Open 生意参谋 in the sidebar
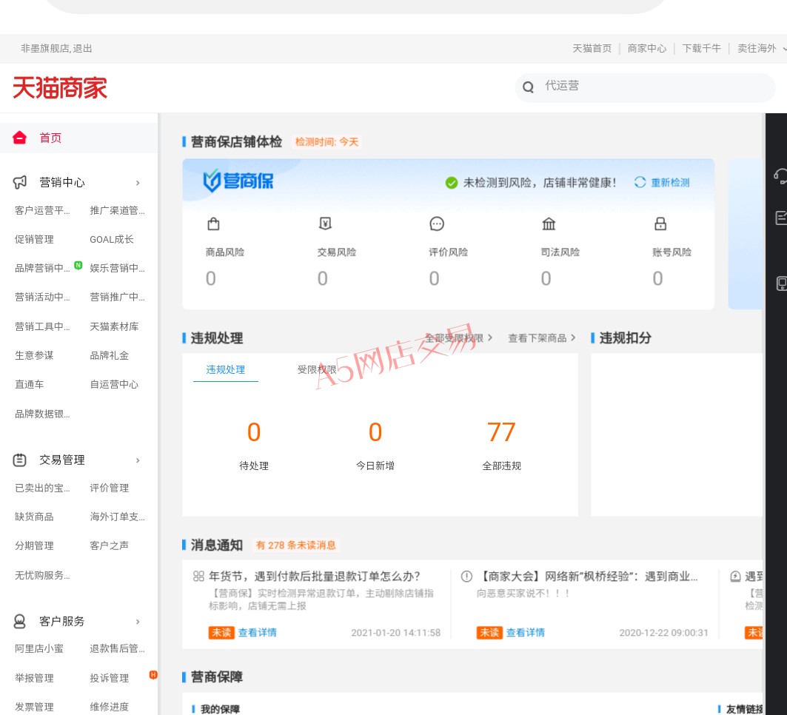787x715 pixels. tap(34, 355)
